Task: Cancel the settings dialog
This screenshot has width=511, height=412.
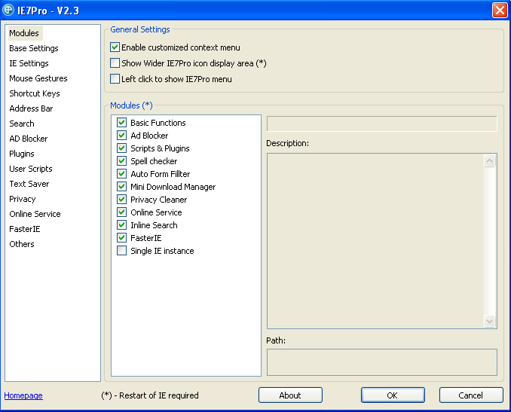Action: pyautogui.click(x=471, y=395)
